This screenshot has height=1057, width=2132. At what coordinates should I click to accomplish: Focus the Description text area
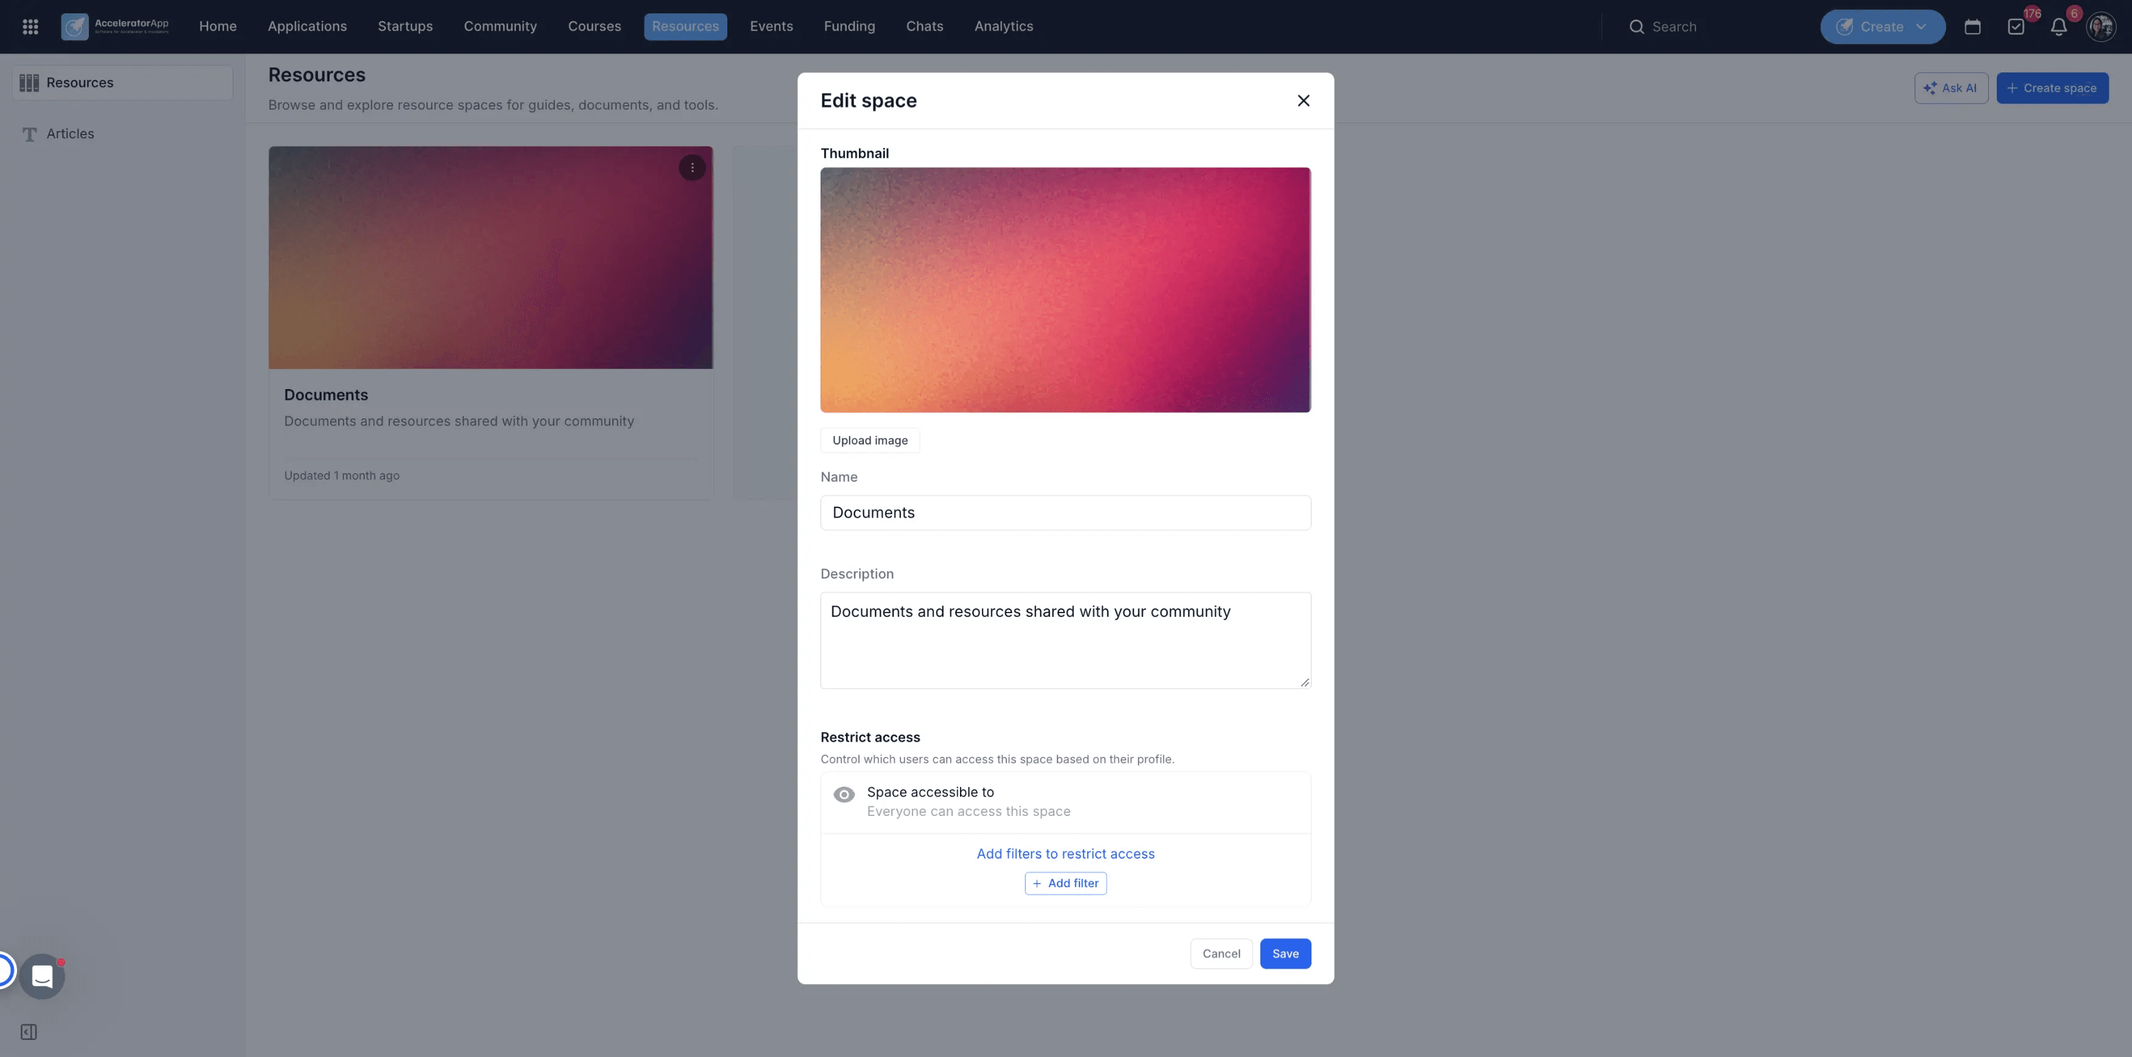pos(1065,640)
